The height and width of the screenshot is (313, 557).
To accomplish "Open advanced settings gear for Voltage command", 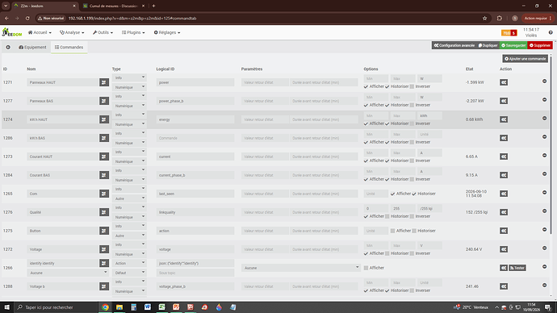I will (504, 249).
